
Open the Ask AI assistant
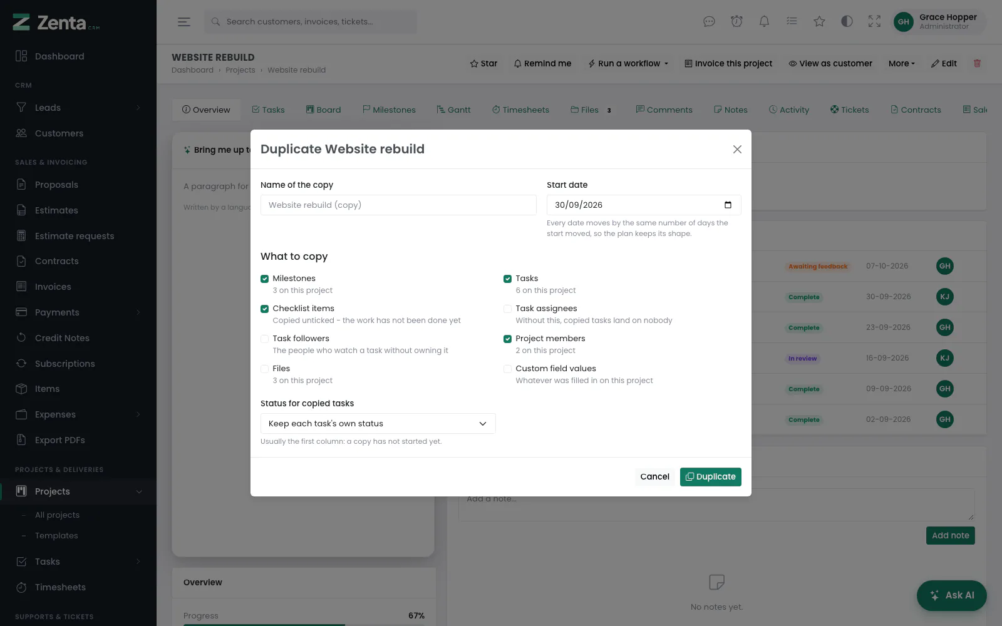pyautogui.click(x=952, y=595)
